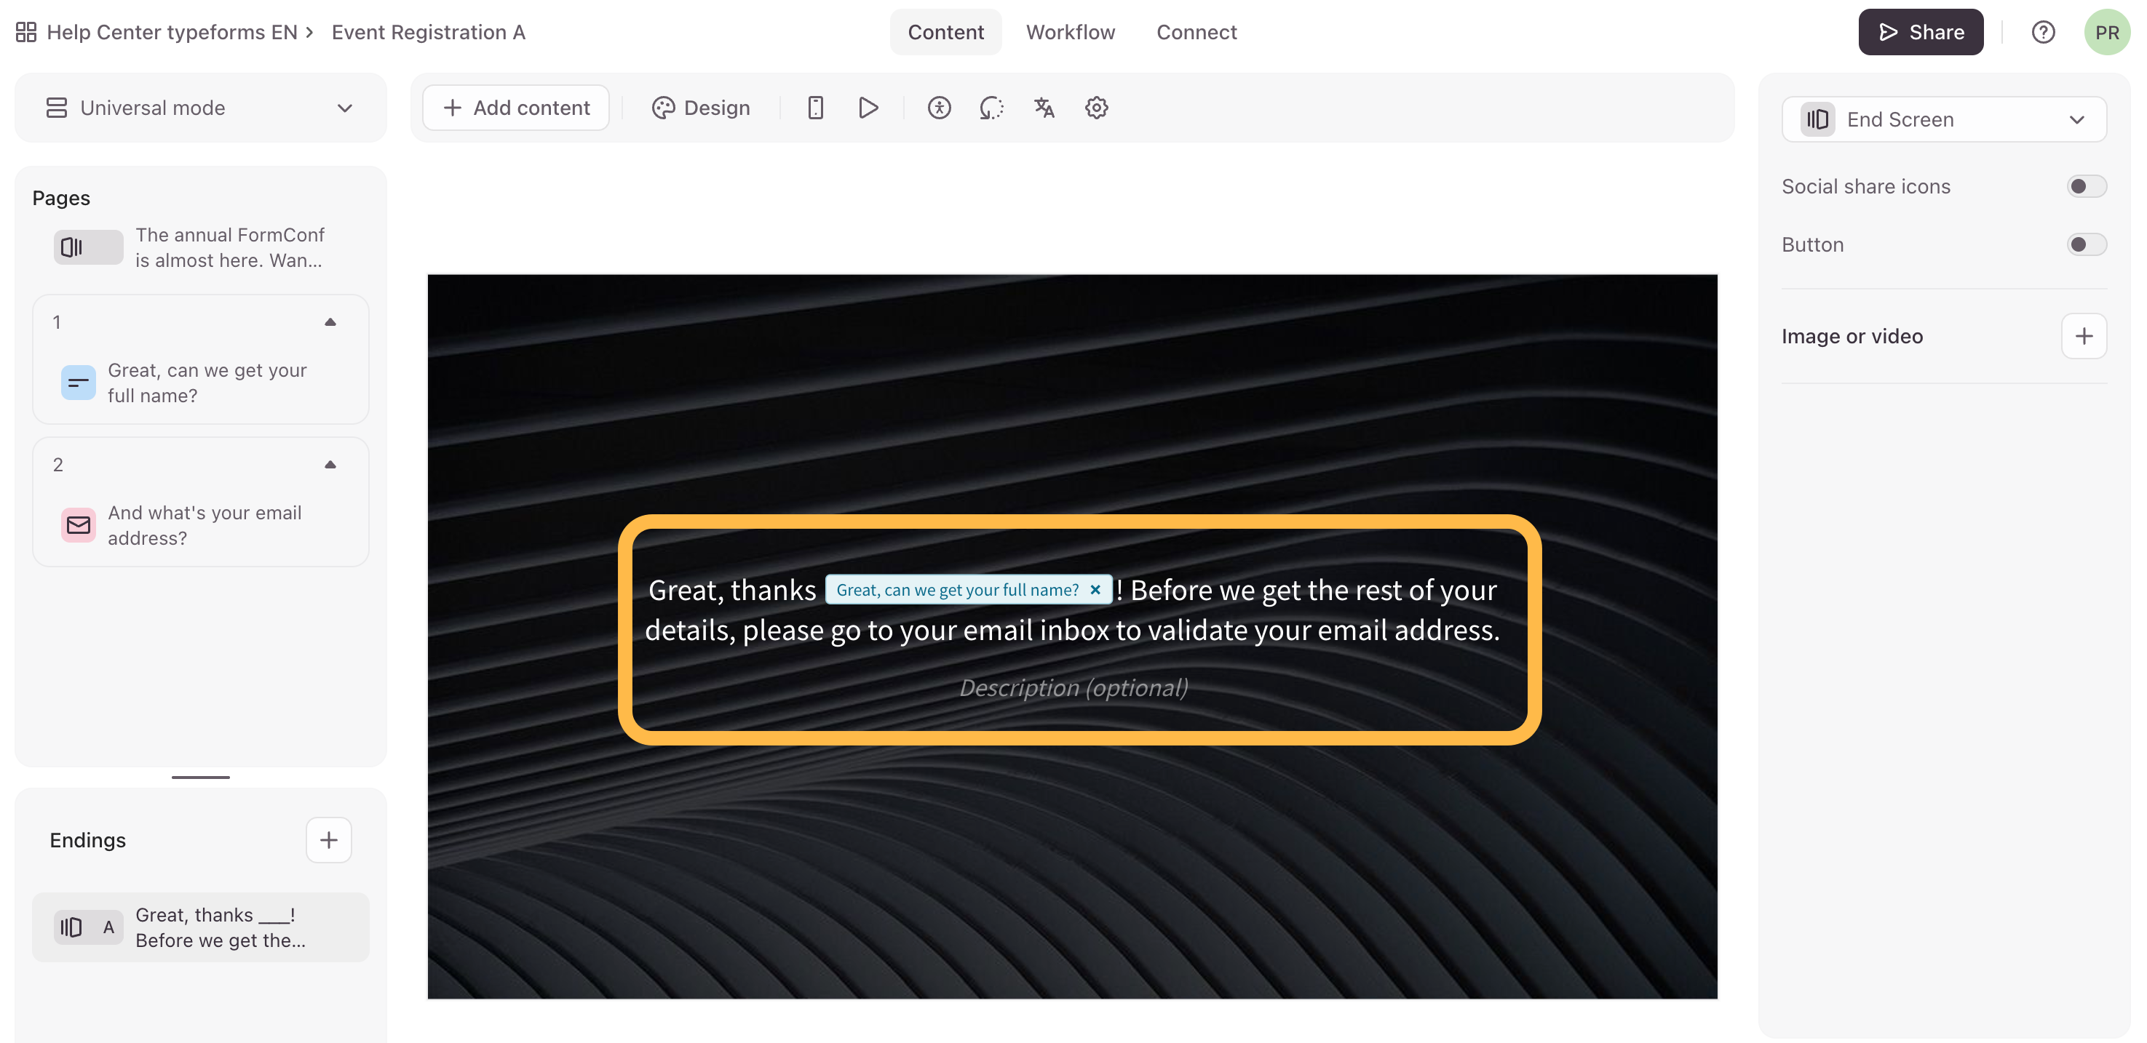Collapse page 2 group
Viewport: 2147px width, 1043px height.
pyautogui.click(x=330, y=464)
